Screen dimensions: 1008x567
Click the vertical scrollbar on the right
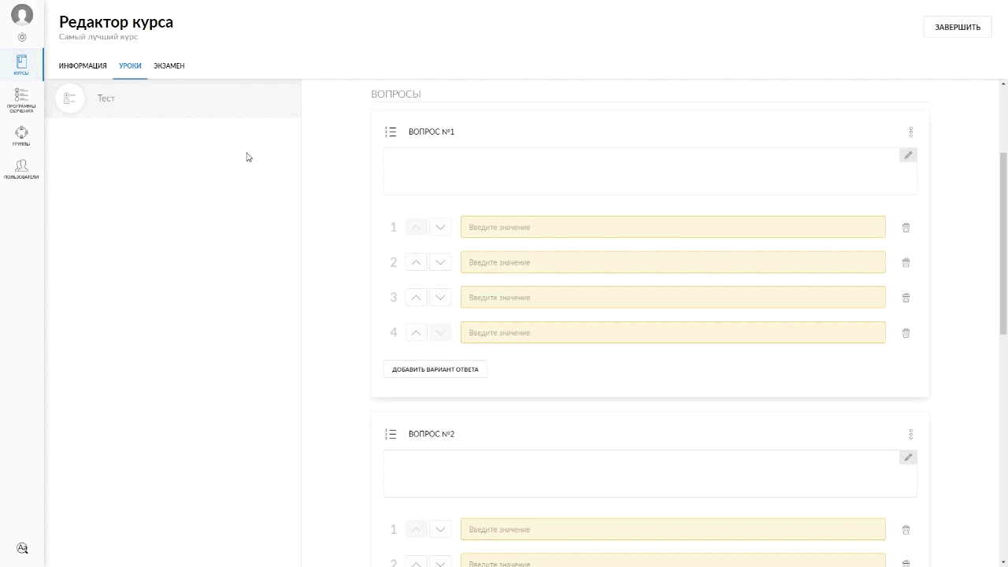click(x=1003, y=244)
